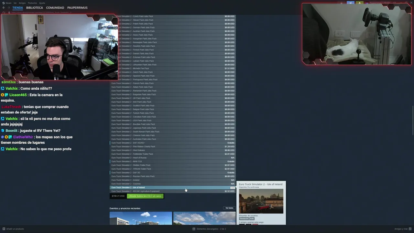Open the West Balkans DLC row

coord(173,150)
